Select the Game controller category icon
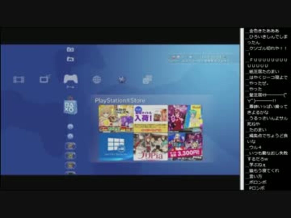This screenshot has height=218, width=291. pos(71,79)
